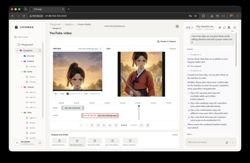Click the 'list outputs' tool call
The height and width of the screenshot is (163, 250).
(x=194, y=66)
